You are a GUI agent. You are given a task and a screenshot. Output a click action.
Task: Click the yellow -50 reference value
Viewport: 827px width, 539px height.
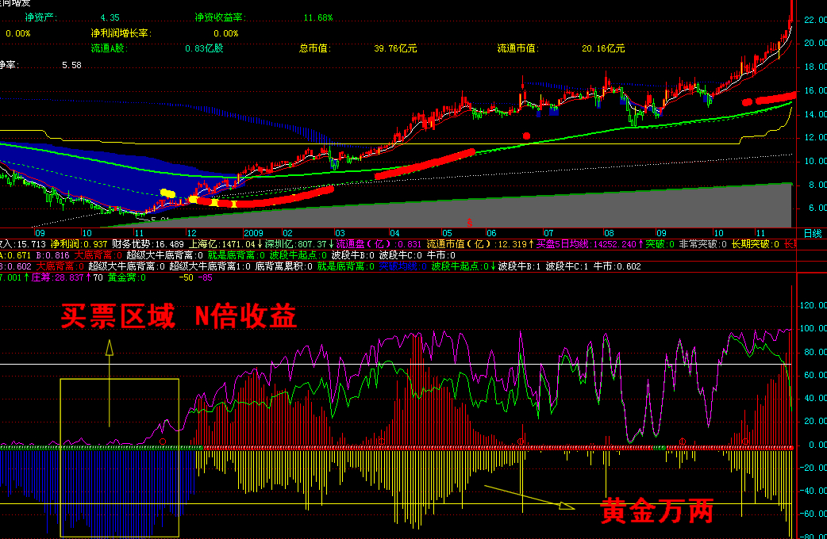pos(187,277)
